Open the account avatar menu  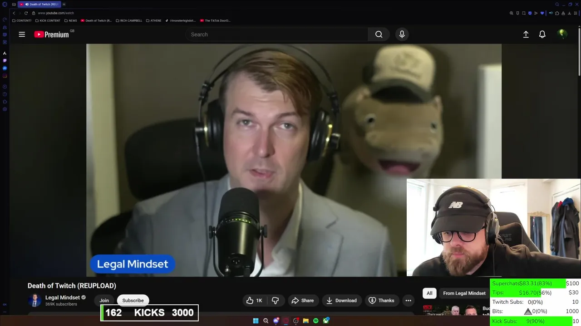562,34
